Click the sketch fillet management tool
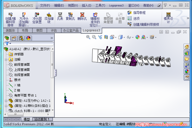Image resolution: width=192 pixels, height=128 pixels. [x=108, y=18]
